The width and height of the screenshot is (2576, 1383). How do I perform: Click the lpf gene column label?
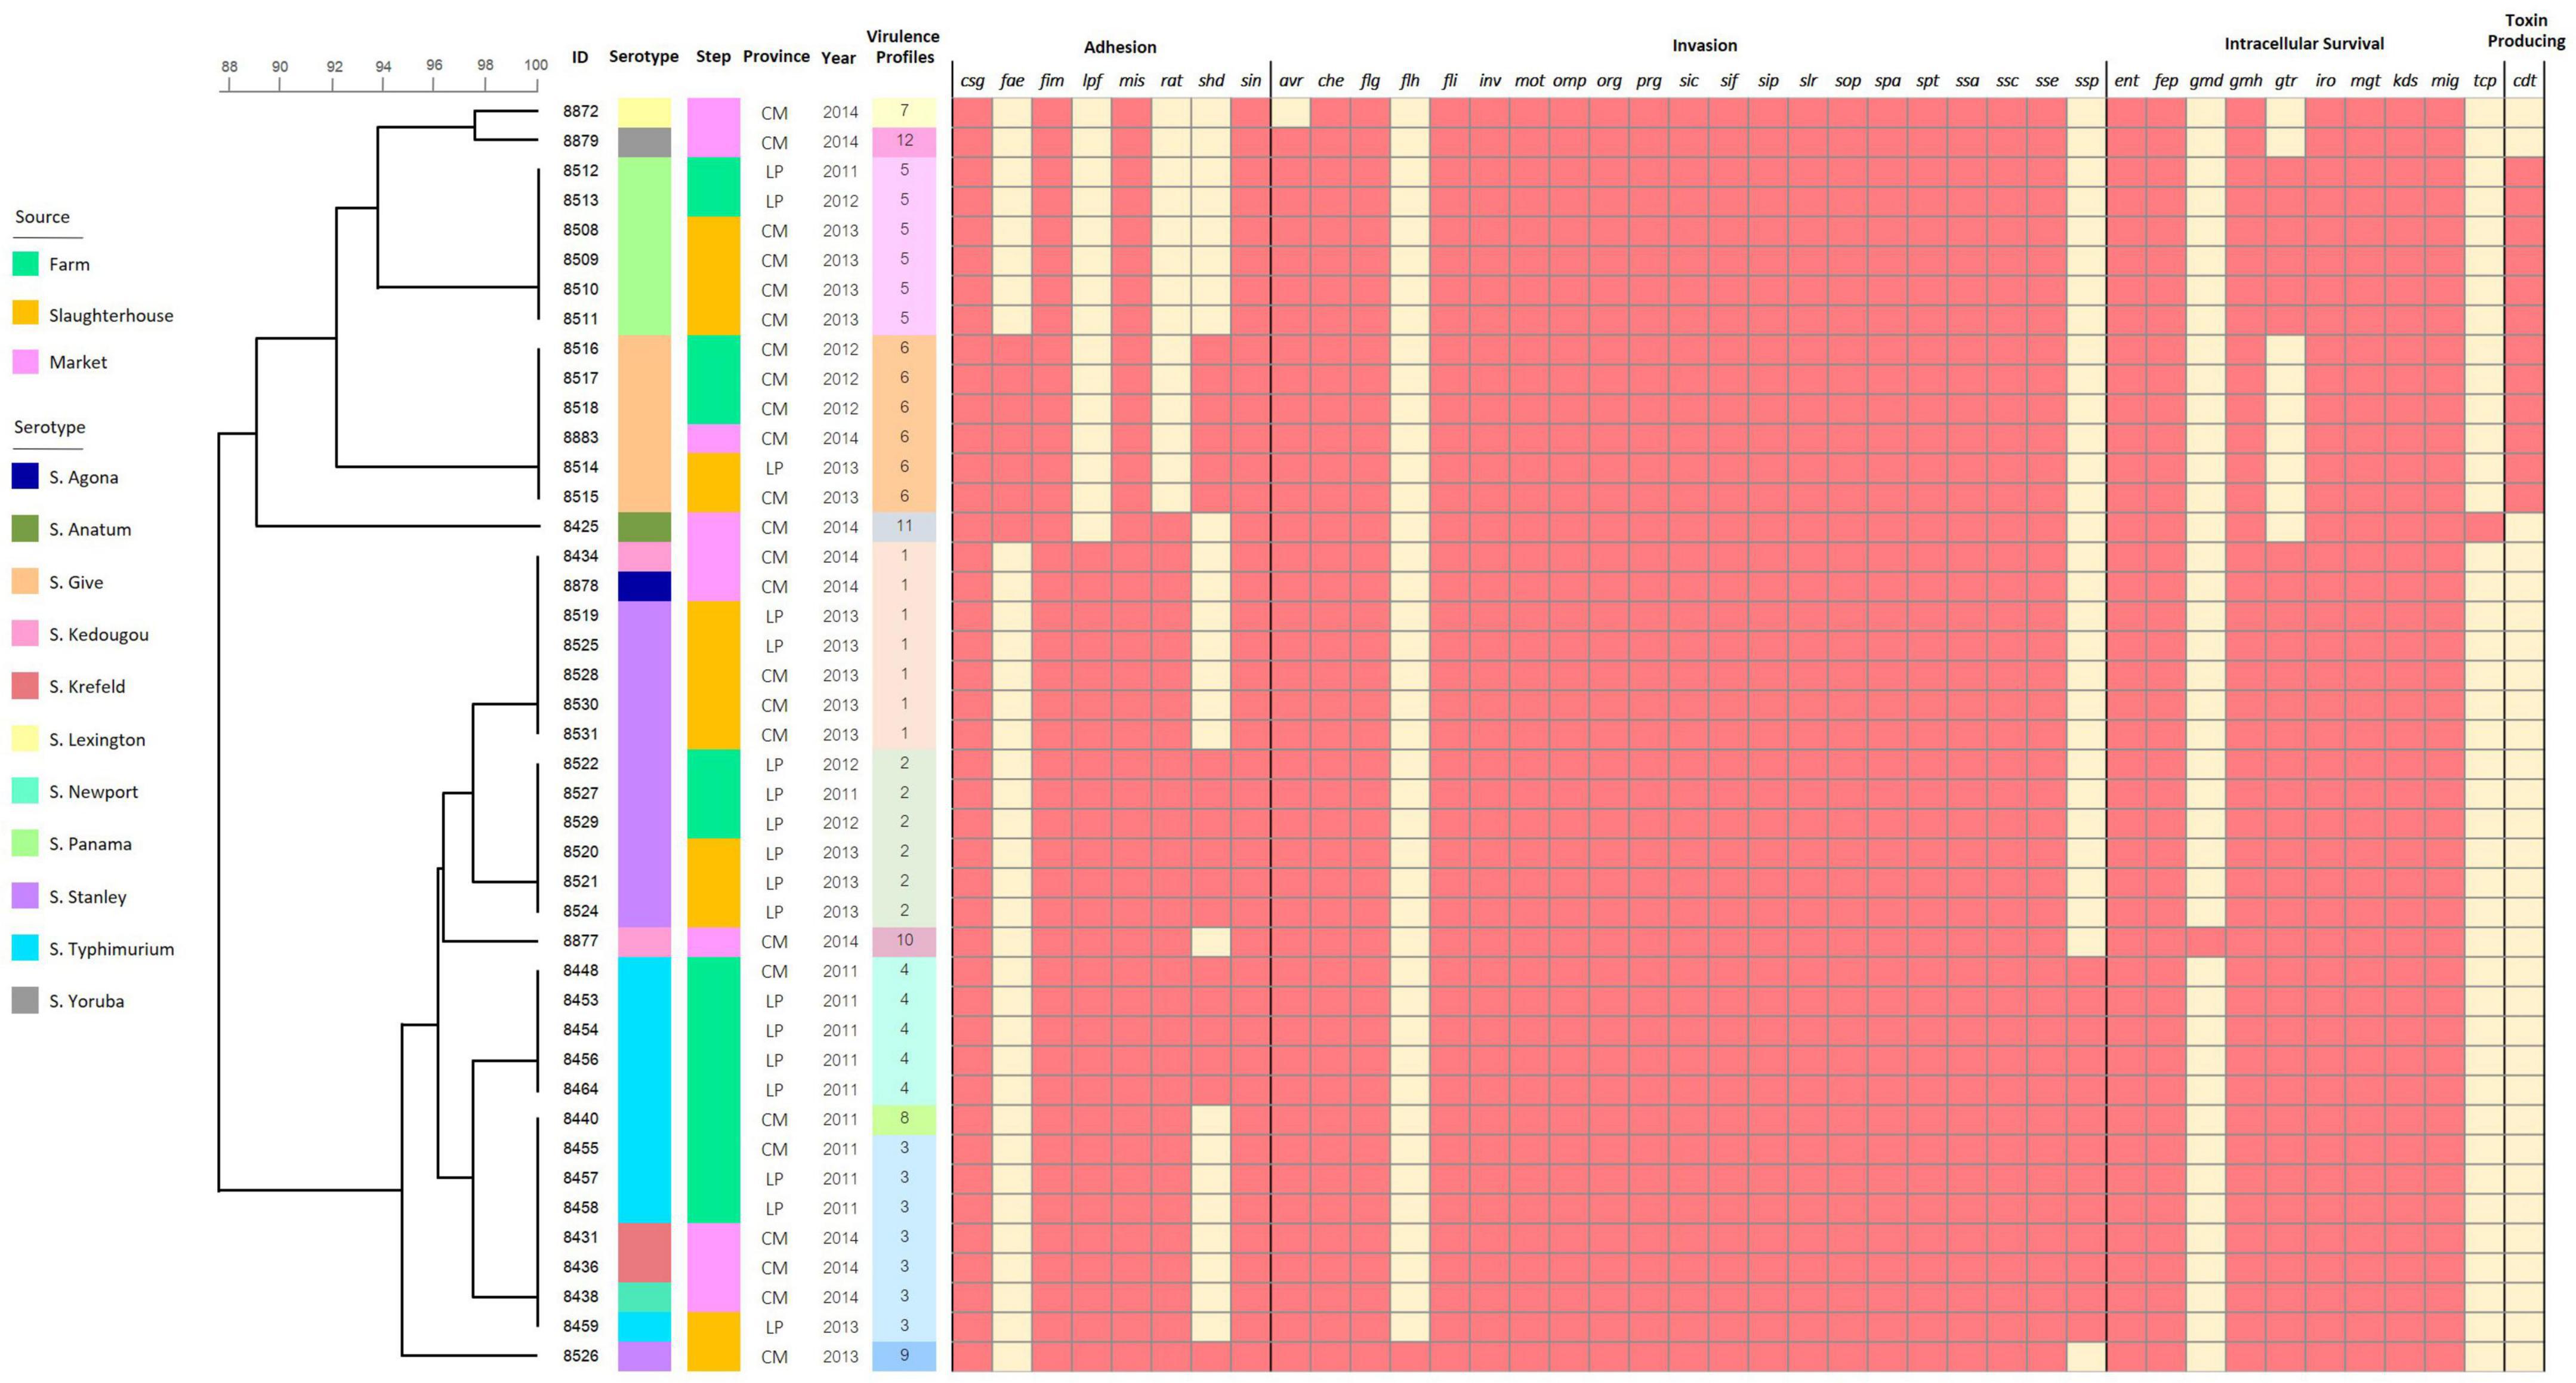1092,81
